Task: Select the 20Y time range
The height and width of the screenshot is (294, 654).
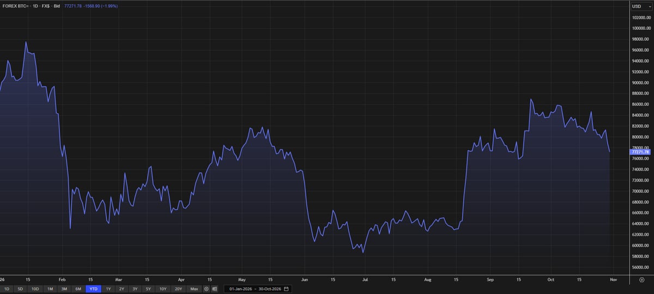Action: click(x=178, y=289)
